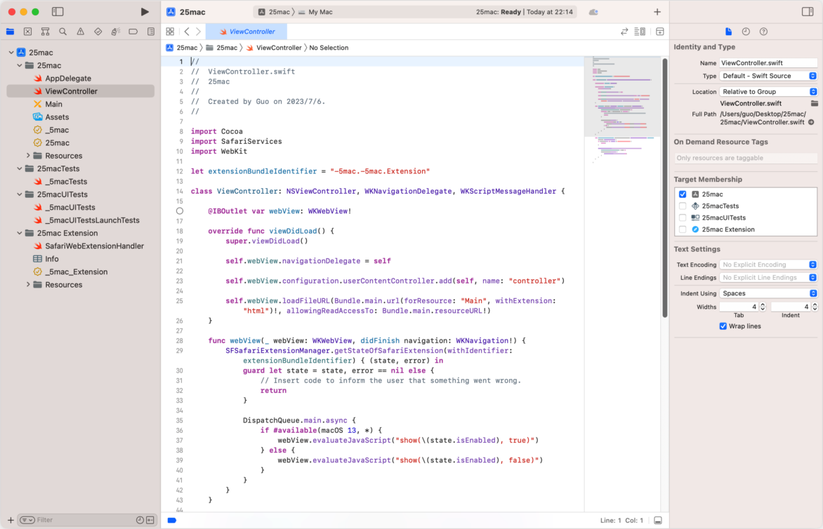Open the symbol navigator

45,32
